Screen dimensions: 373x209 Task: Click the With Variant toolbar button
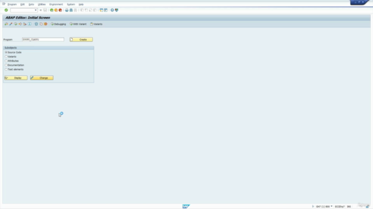78,24
